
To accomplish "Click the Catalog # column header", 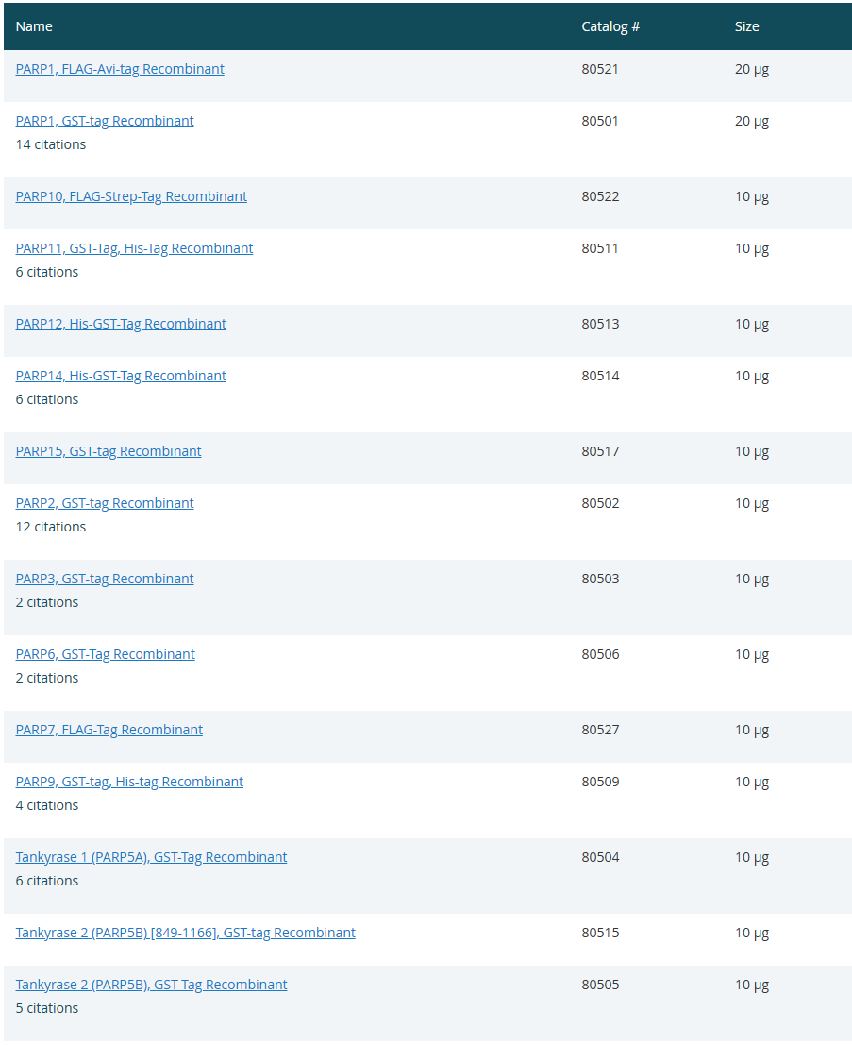I will 610,26.
